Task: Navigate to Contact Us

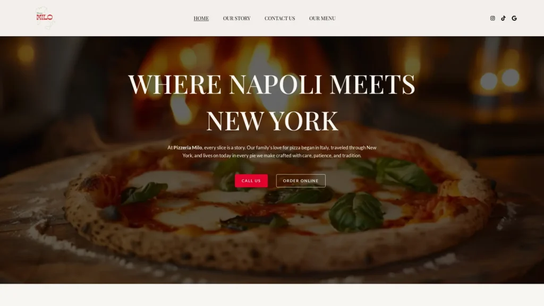Action: pyautogui.click(x=279, y=19)
